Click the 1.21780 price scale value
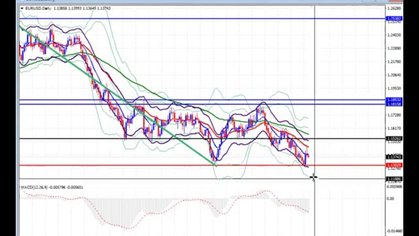 (394, 62)
